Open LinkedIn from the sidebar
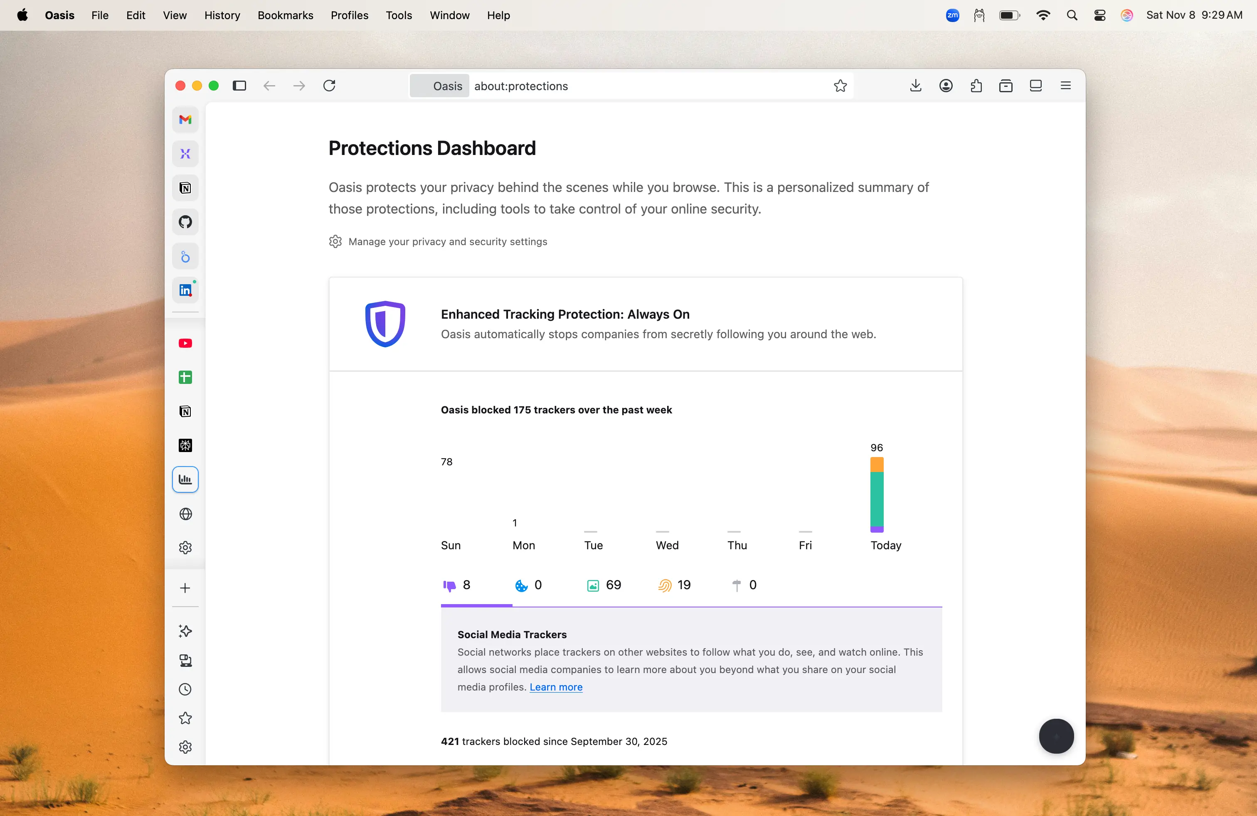 pyautogui.click(x=185, y=290)
